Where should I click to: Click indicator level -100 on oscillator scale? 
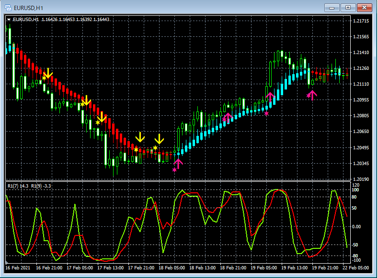[x=356, y=260]
